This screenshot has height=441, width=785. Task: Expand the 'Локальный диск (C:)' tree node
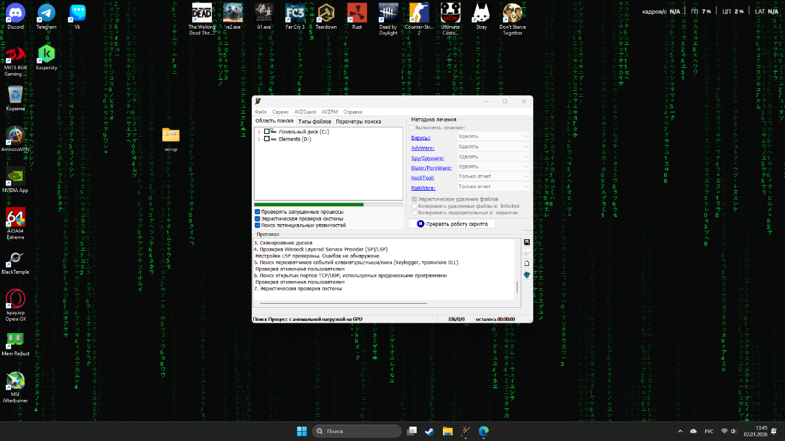tap(259, 132)
